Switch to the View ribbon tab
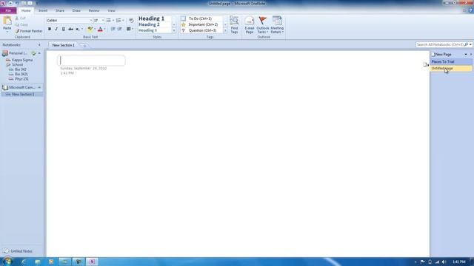Screen dimensions: 474x266 coord(112,10)
